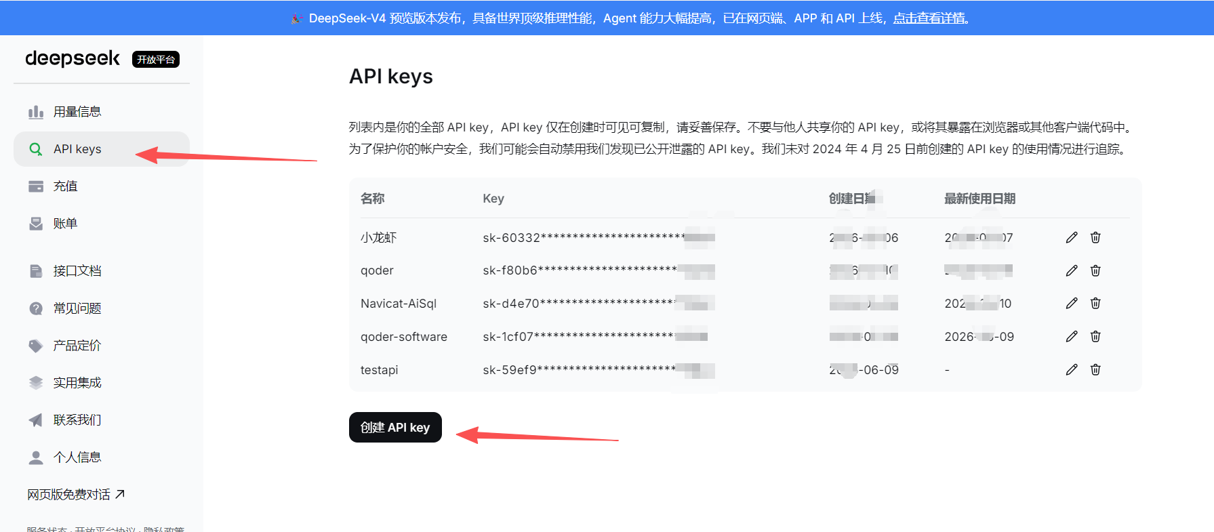Click the Navicat-AiSql key name
The height and width of the screenshot is (532, 1214).
(399, 304)
